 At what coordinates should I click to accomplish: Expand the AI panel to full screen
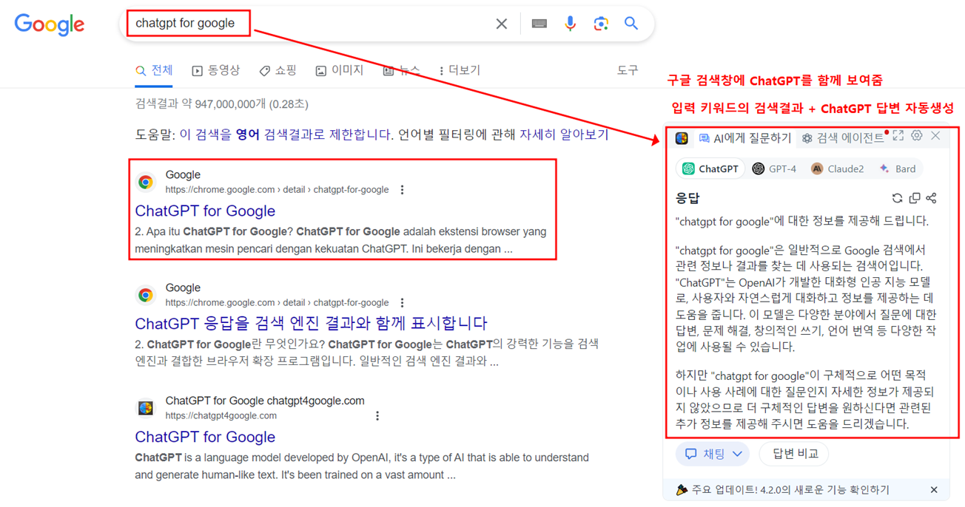[x=898, y=136]
